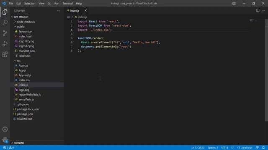Image resolution: width=268 pixels, height=150 pixels.
Task: Open the Accounts menu icon
Action: 5,129
